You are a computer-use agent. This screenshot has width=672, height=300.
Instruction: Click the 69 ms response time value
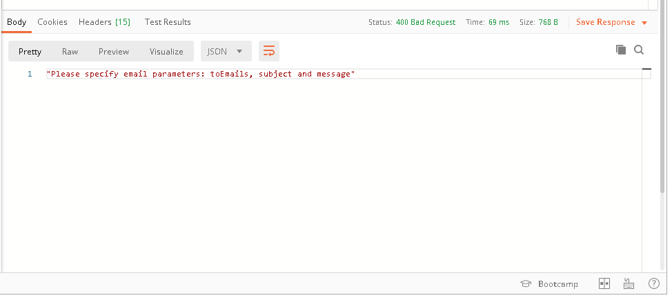pos(499,22)
